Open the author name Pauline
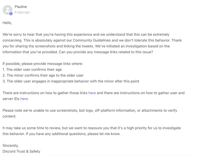The image size is (199, 156). click(21, 7)
